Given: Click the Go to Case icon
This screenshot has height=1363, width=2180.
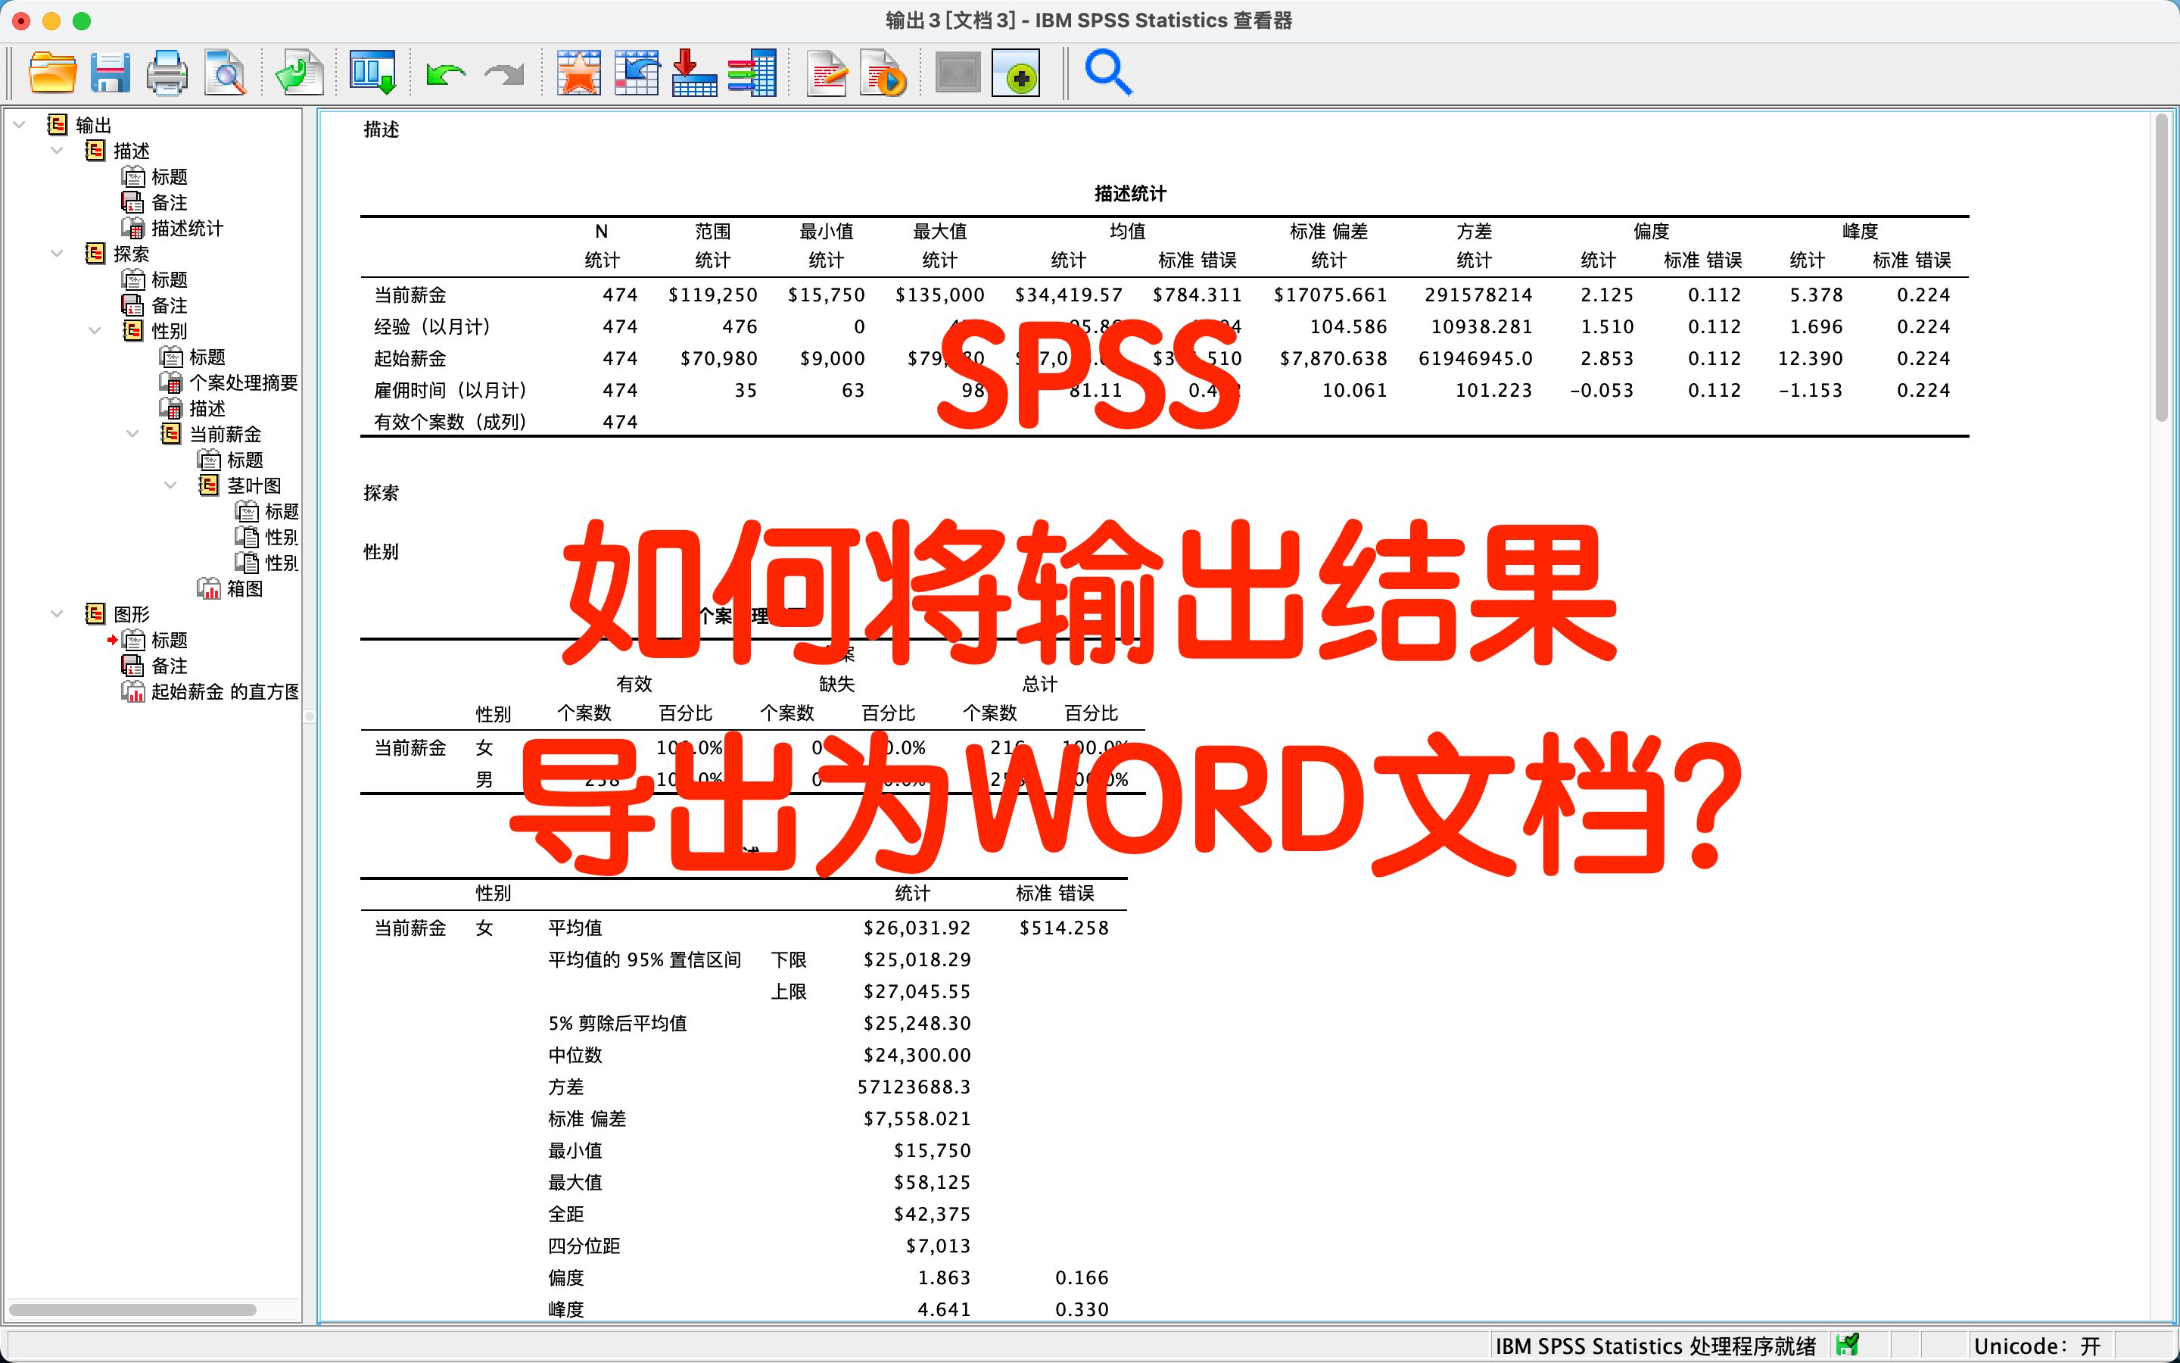Looking at the screenshot, I should point(637,73).
